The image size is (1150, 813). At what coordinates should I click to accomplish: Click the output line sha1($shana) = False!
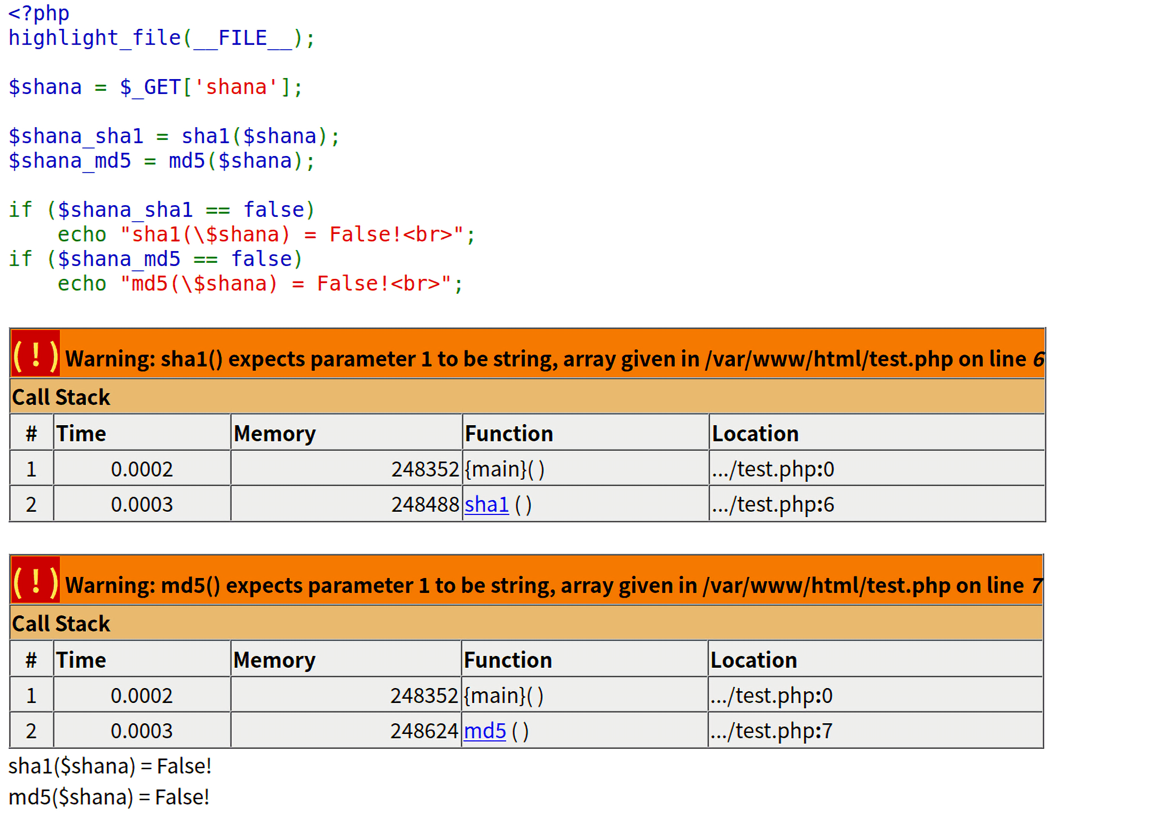coord(110,767)
